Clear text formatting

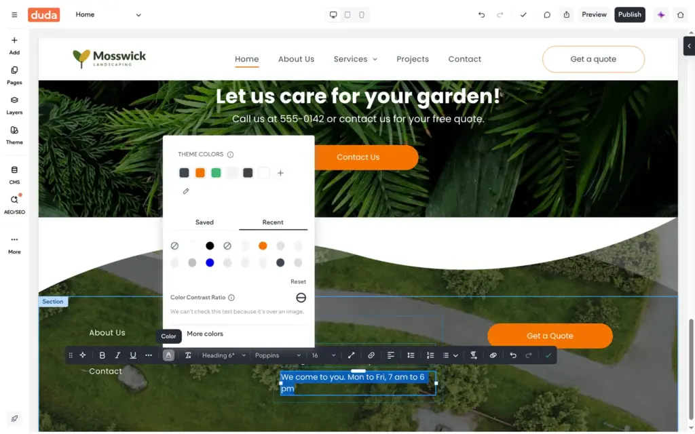188,355
